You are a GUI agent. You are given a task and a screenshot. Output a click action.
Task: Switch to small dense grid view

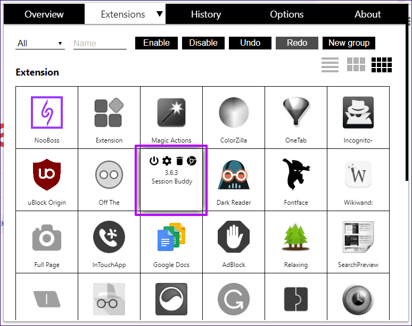pyautogui.click(x=382, y=64)
